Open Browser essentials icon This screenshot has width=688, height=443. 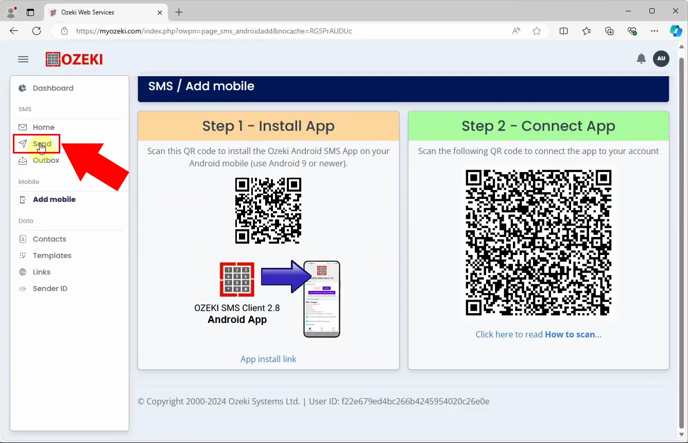[632, 31]
